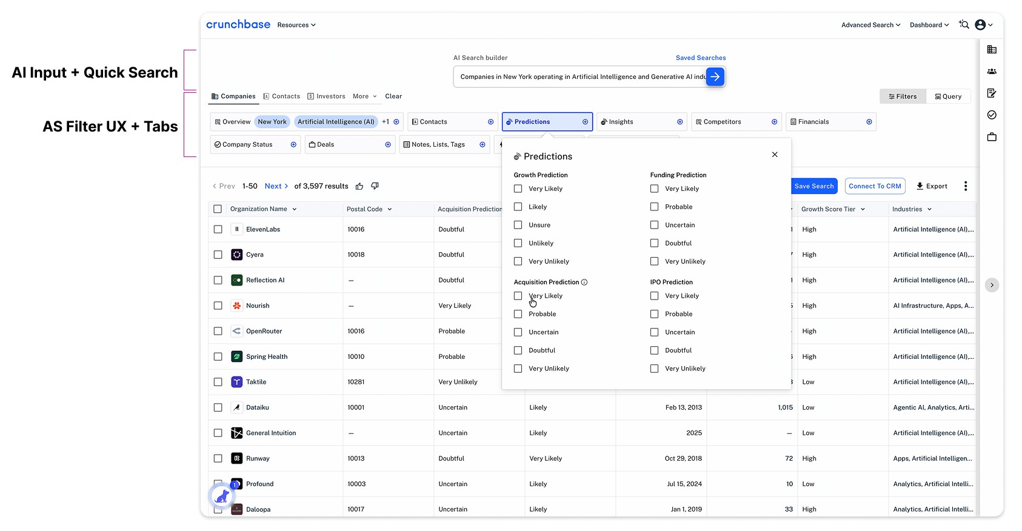Select the ElevenLabs row checkbox
The height and width of the screenshot is (531, 1022).
point(218,229)
